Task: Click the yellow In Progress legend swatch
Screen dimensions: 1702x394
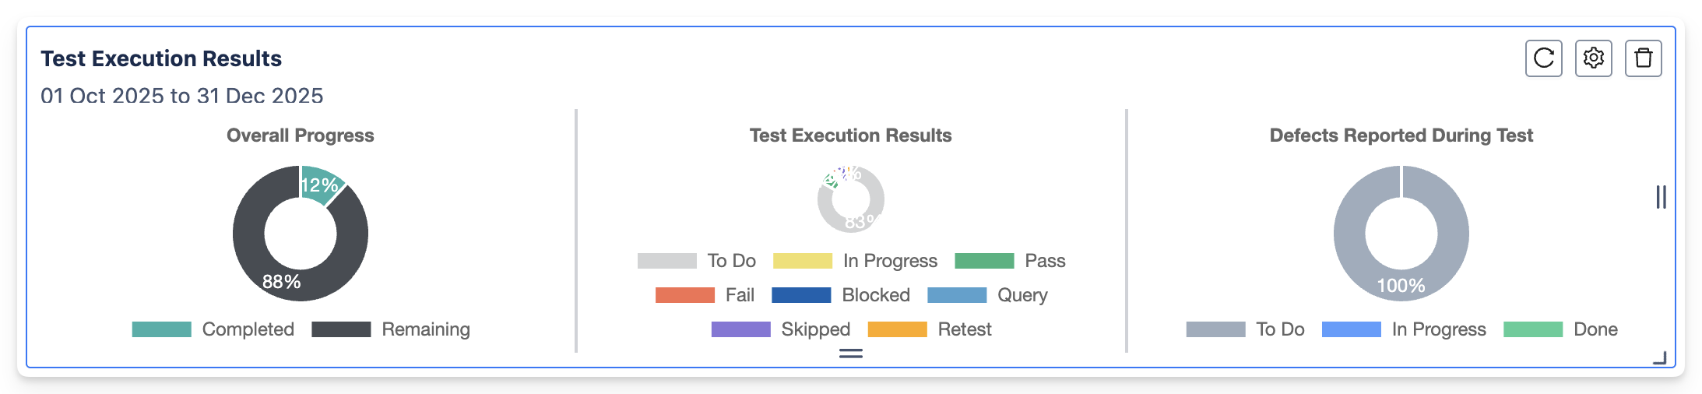Action: 802,261
